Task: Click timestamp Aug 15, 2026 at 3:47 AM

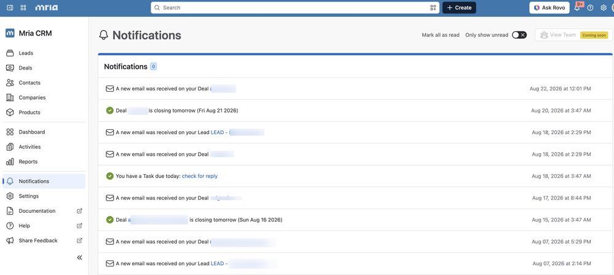Action: click(562, 220)
